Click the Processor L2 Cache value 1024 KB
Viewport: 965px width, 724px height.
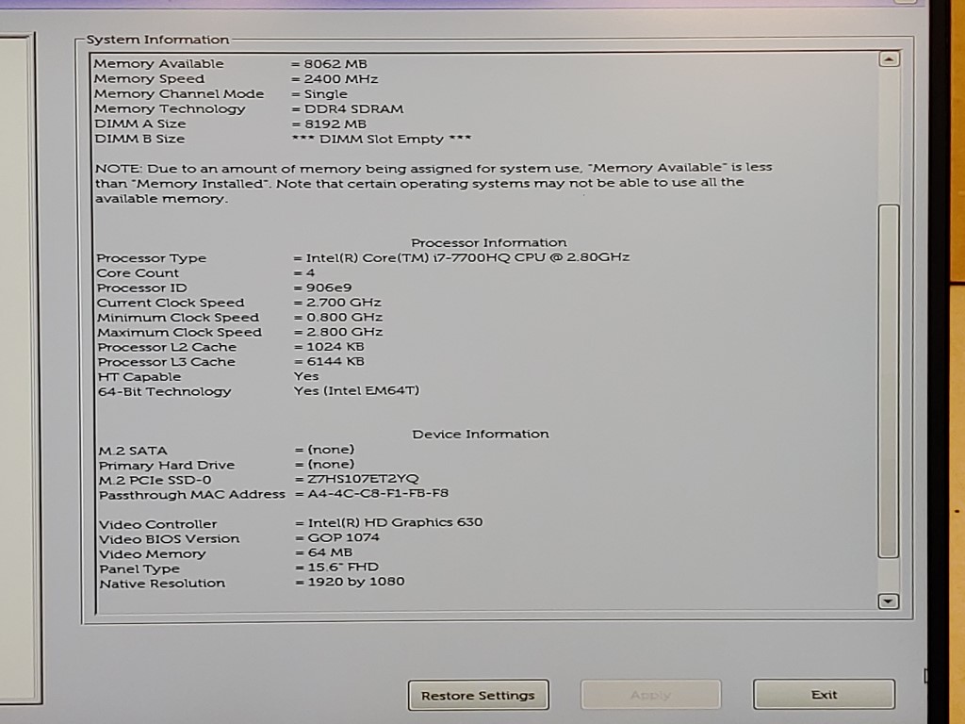335,347
